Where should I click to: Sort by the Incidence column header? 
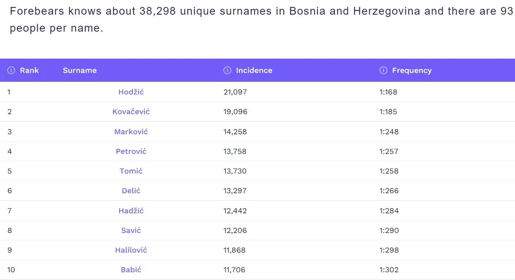tap(254, 70)
